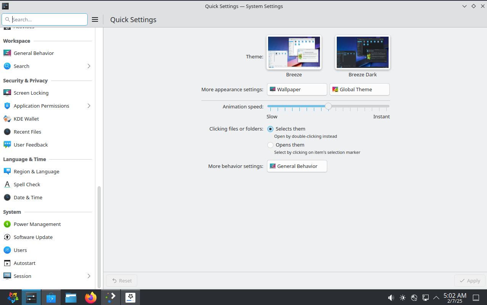Image resolution: width=487 pixels, height=305 pixels.
Task: Click the System Settings taskbar entry
Action: pyautogui.click(x=31, y=297)
